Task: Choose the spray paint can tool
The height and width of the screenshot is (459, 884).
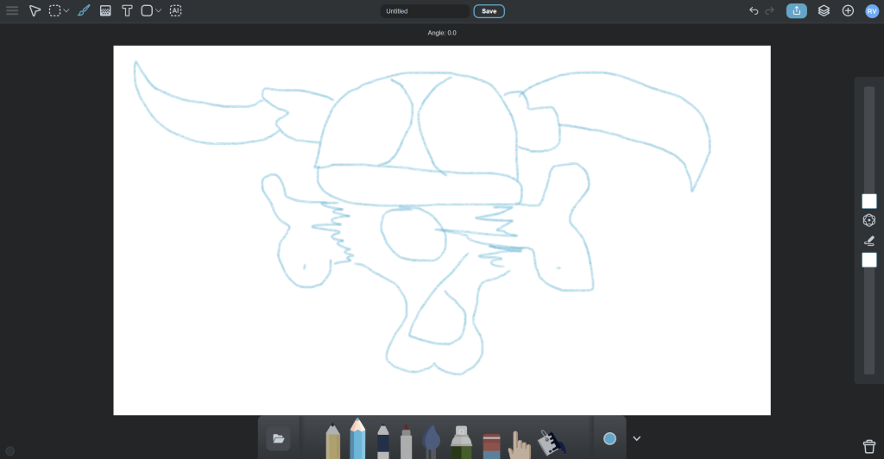Action: click(461, 442)
